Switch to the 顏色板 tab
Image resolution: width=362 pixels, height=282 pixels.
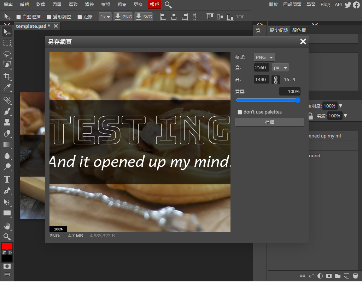click(x=299, y=30)
